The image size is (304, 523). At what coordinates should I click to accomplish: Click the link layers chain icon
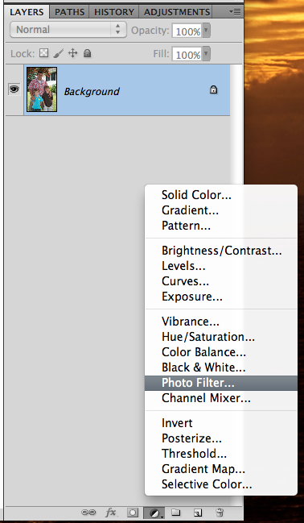[x=88, y=513]
